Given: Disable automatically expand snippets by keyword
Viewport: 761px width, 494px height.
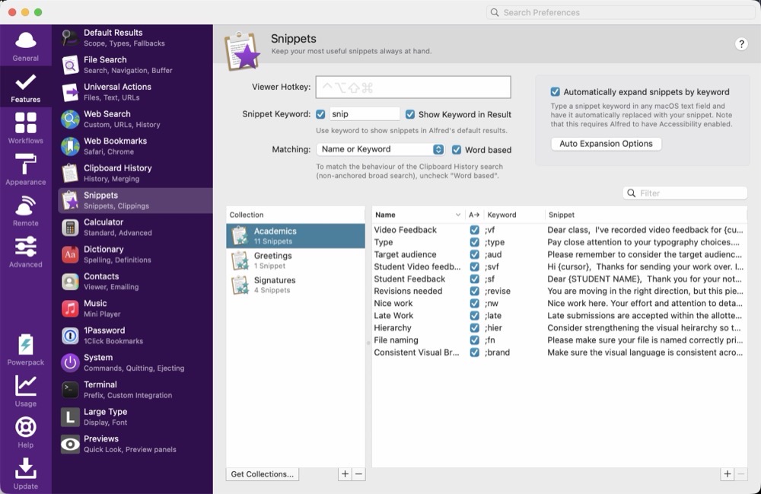Looking at the screenshot, I should click(556, 91).
